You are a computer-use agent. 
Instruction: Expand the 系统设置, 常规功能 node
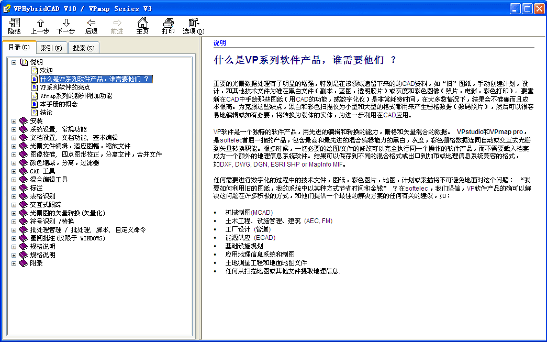14,129
